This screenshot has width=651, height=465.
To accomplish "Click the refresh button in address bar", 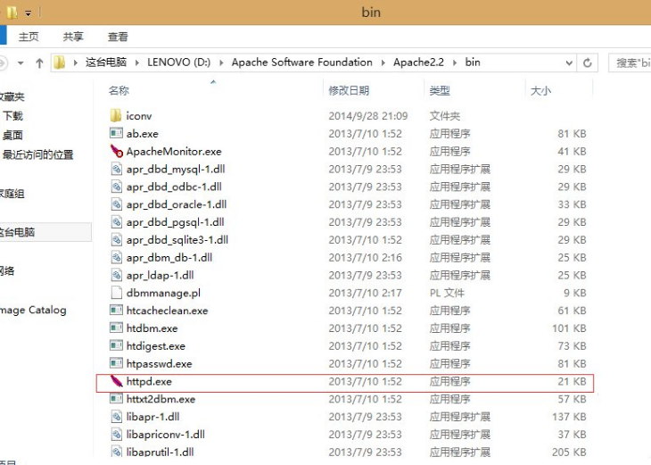I will 588,63.
